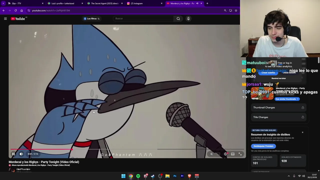Screen dimensions: 320x180
Task: Open Chrome from the taskbar
Action: (131, 176)
